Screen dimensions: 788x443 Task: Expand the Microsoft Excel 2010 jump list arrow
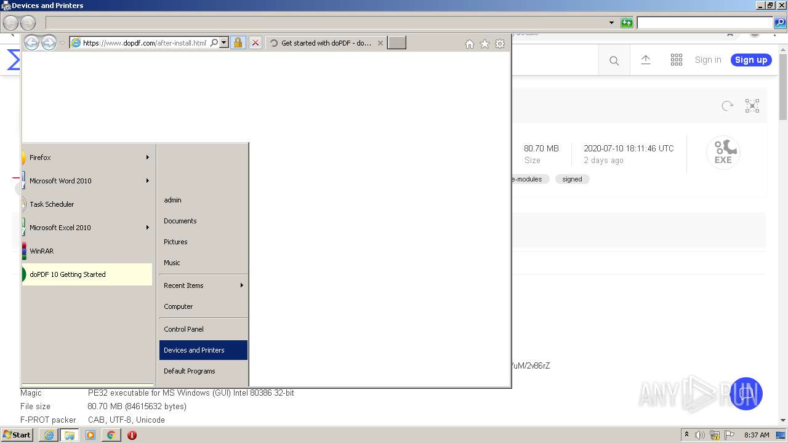147,228
